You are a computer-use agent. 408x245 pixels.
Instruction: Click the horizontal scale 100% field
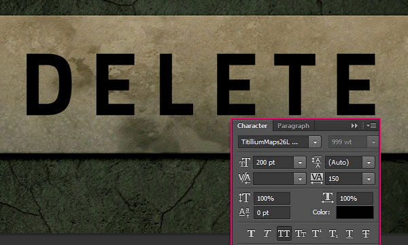[355, 199]
